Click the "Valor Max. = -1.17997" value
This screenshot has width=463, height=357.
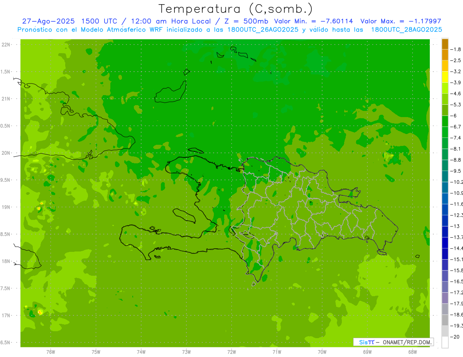tap(400, 21)
